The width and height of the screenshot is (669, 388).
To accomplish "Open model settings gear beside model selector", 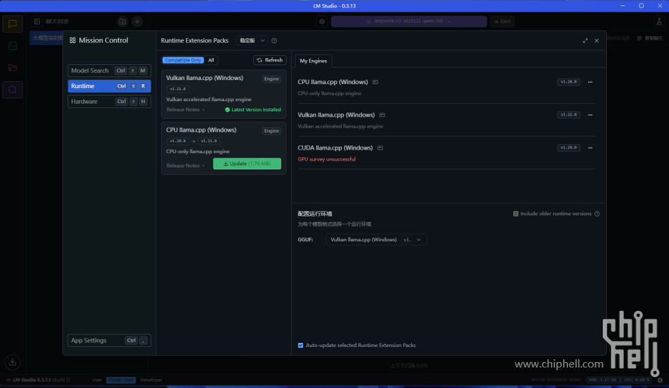I will 322,21.
